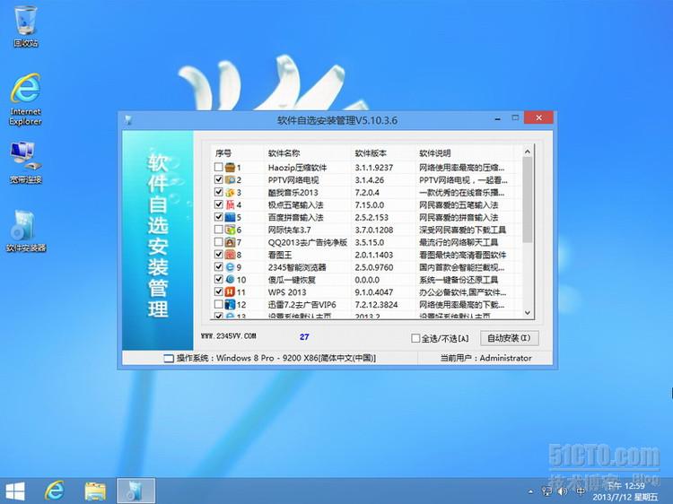Uncheck the 百度拼音输入法 checkbox

click(x=218, y=217)
